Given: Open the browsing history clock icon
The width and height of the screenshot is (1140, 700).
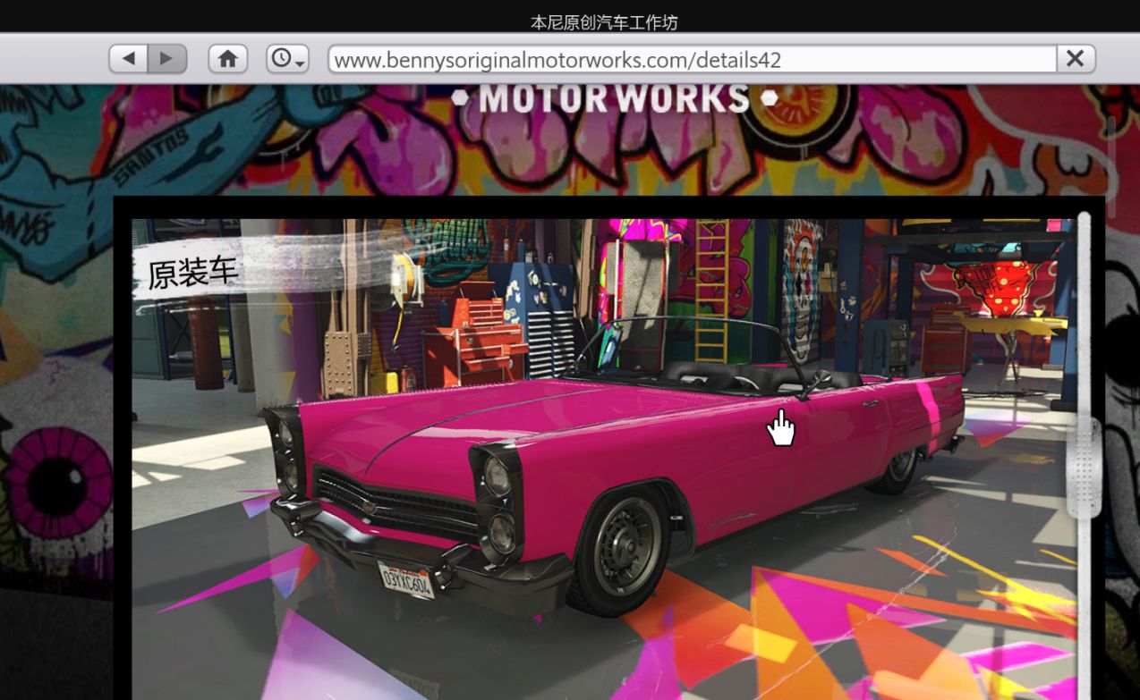Looking at the screenshot, I should pos(281,57).
